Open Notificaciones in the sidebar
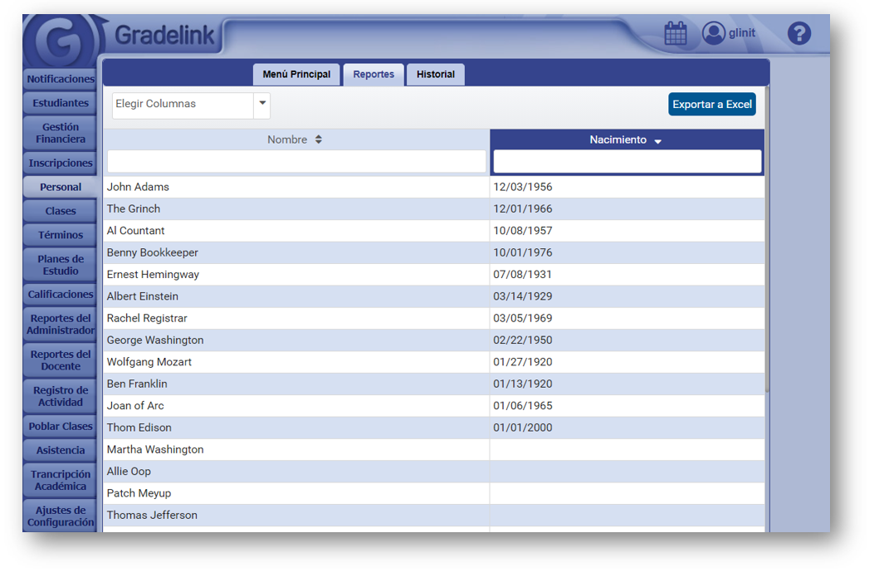 (x=61, y=80)
